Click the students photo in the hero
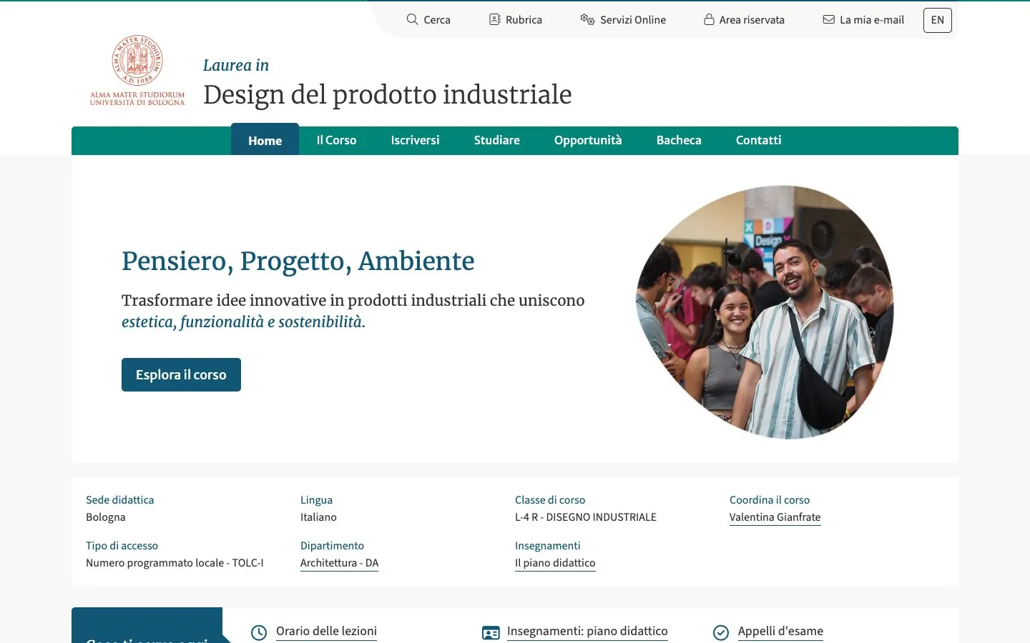The height and width of the screenshot is (643, 1030). [765, 311]
